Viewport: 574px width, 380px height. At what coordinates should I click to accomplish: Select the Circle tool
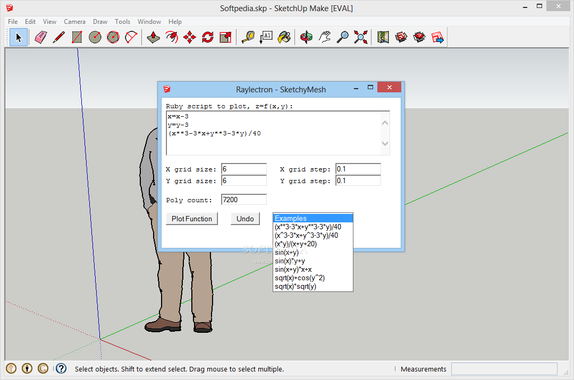(95, 37)
